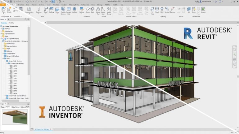239x134 pixels.
Task: Select tree item 212614
Action: tap(14, 76)
